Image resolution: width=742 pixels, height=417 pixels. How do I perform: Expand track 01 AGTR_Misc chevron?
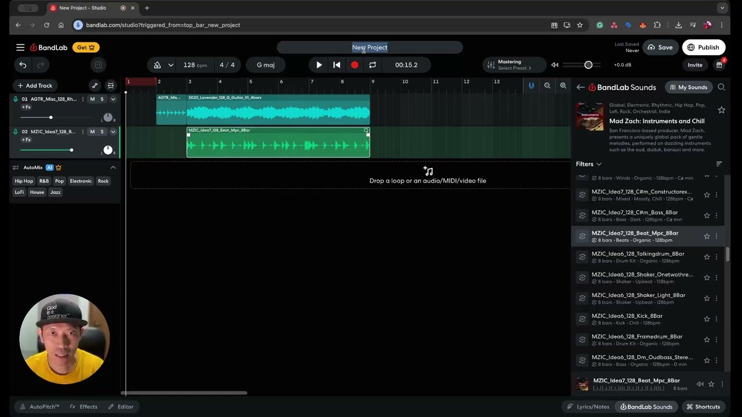(x=113, y=99)
